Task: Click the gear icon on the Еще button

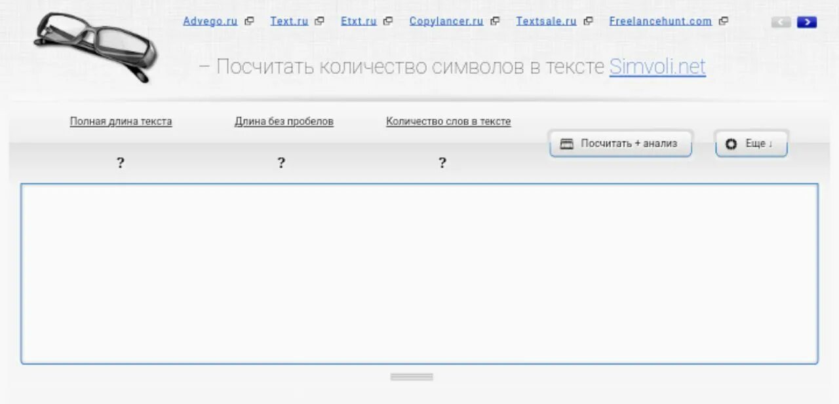Action: (x=731, y=144)
